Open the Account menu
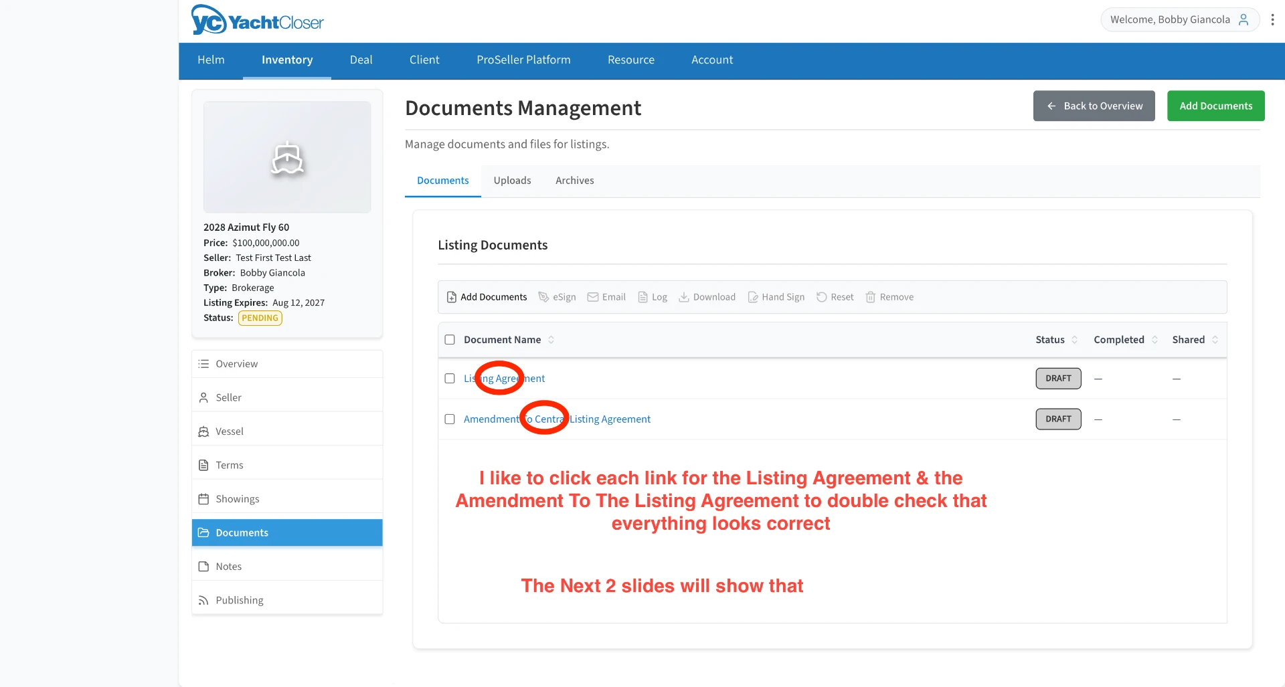 pos(712,60)
